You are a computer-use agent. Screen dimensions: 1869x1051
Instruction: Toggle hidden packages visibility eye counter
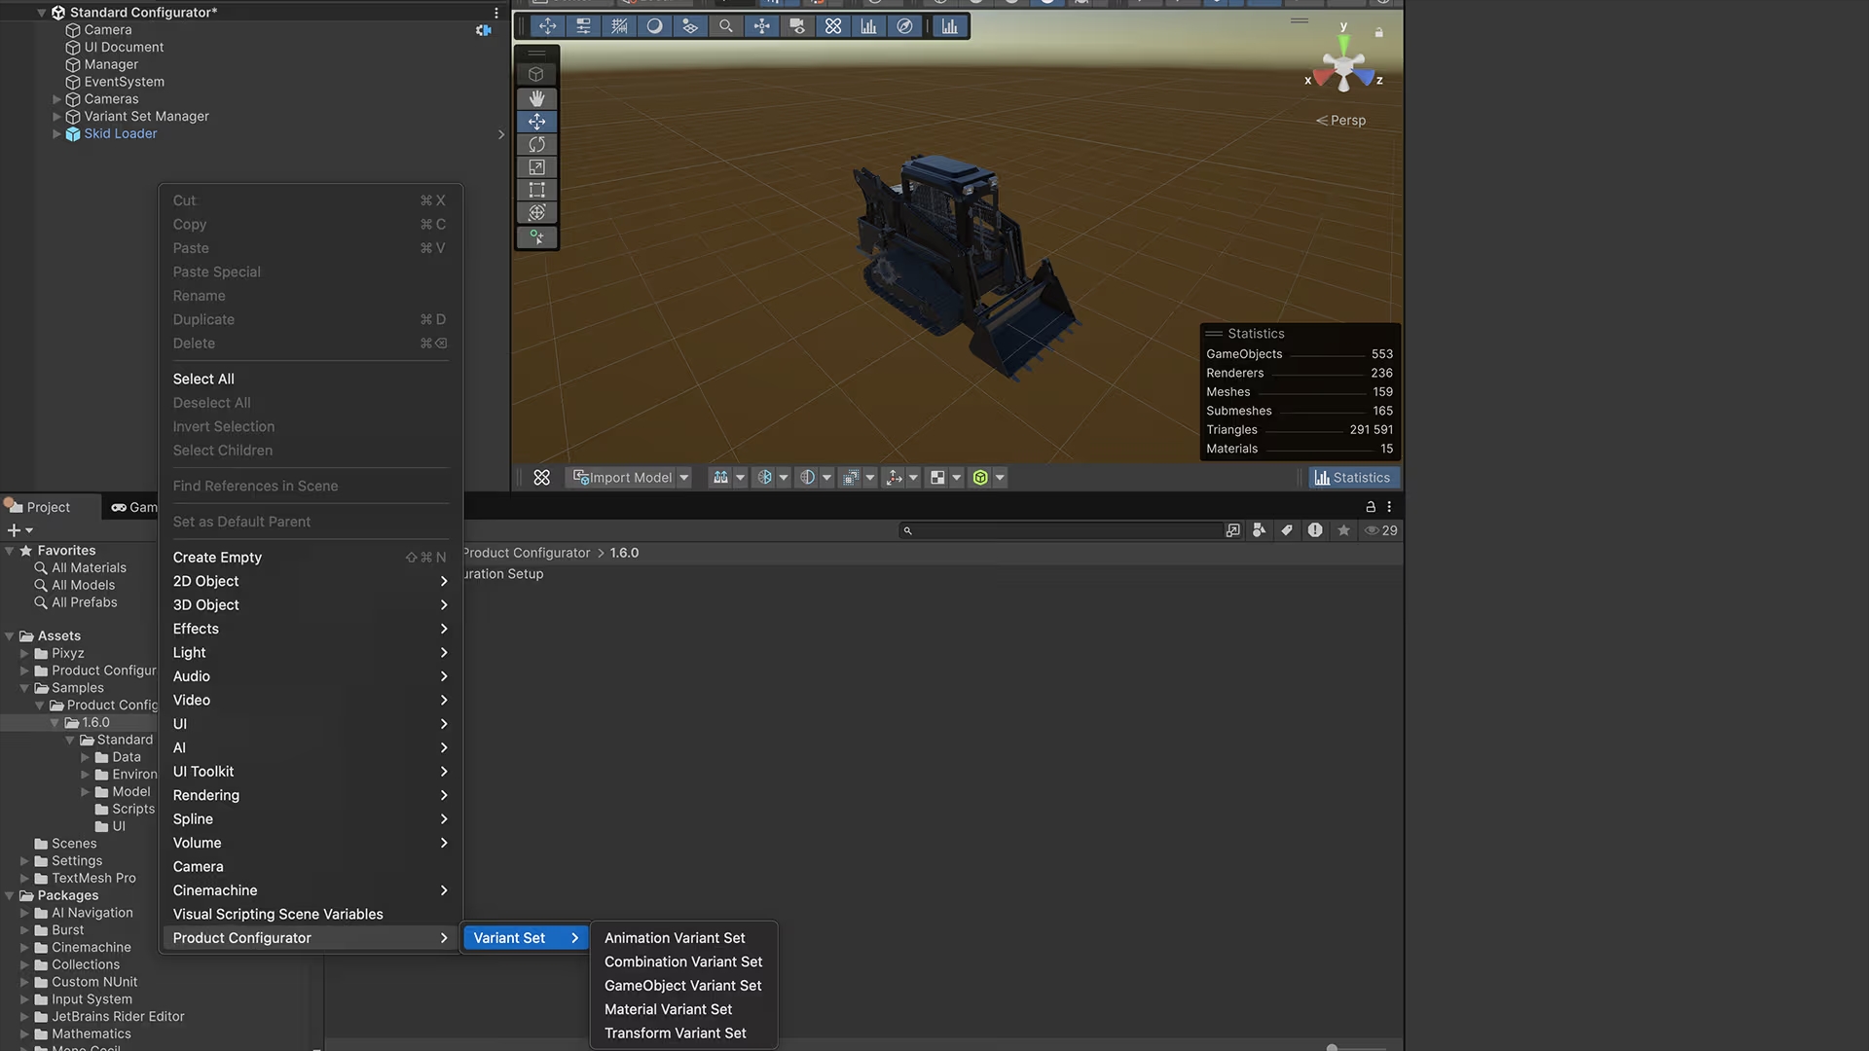point(1380,530)
